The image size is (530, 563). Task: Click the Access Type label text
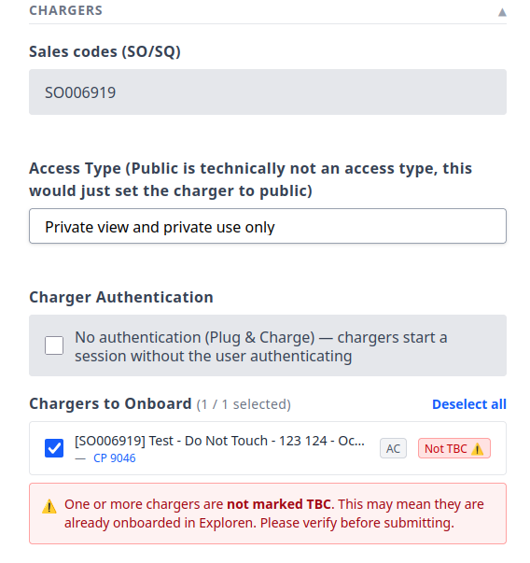(x=250, y=179)
